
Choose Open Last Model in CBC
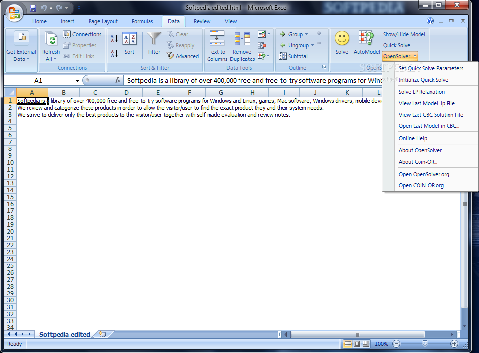tap(429, 126)
